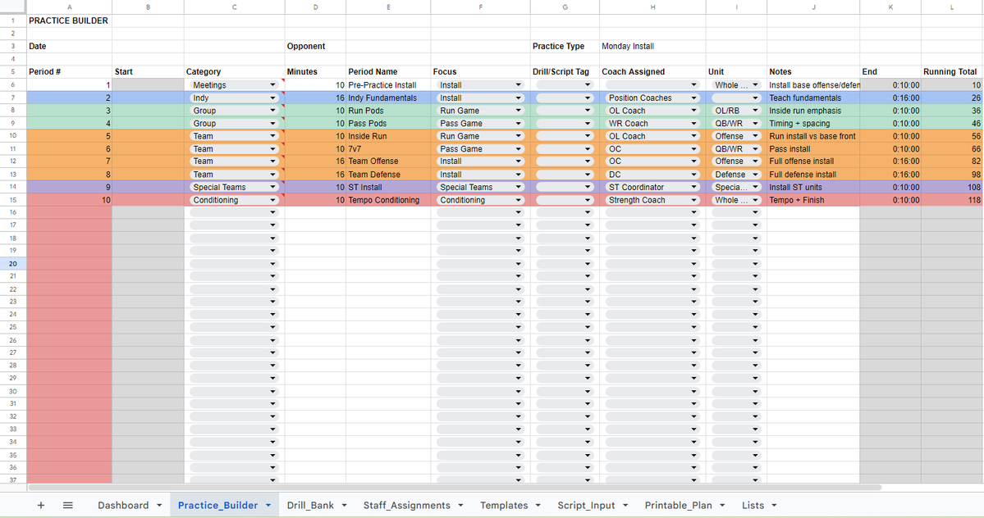Viewport: 984px width, 518px height.
Task: Open empty Category dropdown in row 16
Action: 234,212
